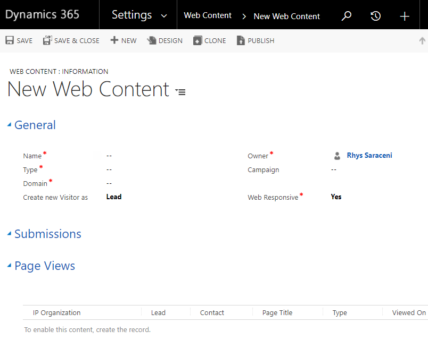This screenshot has width=428, height=348.
Task: Open the form selector beside New Web Content
Action: (180, 91)
